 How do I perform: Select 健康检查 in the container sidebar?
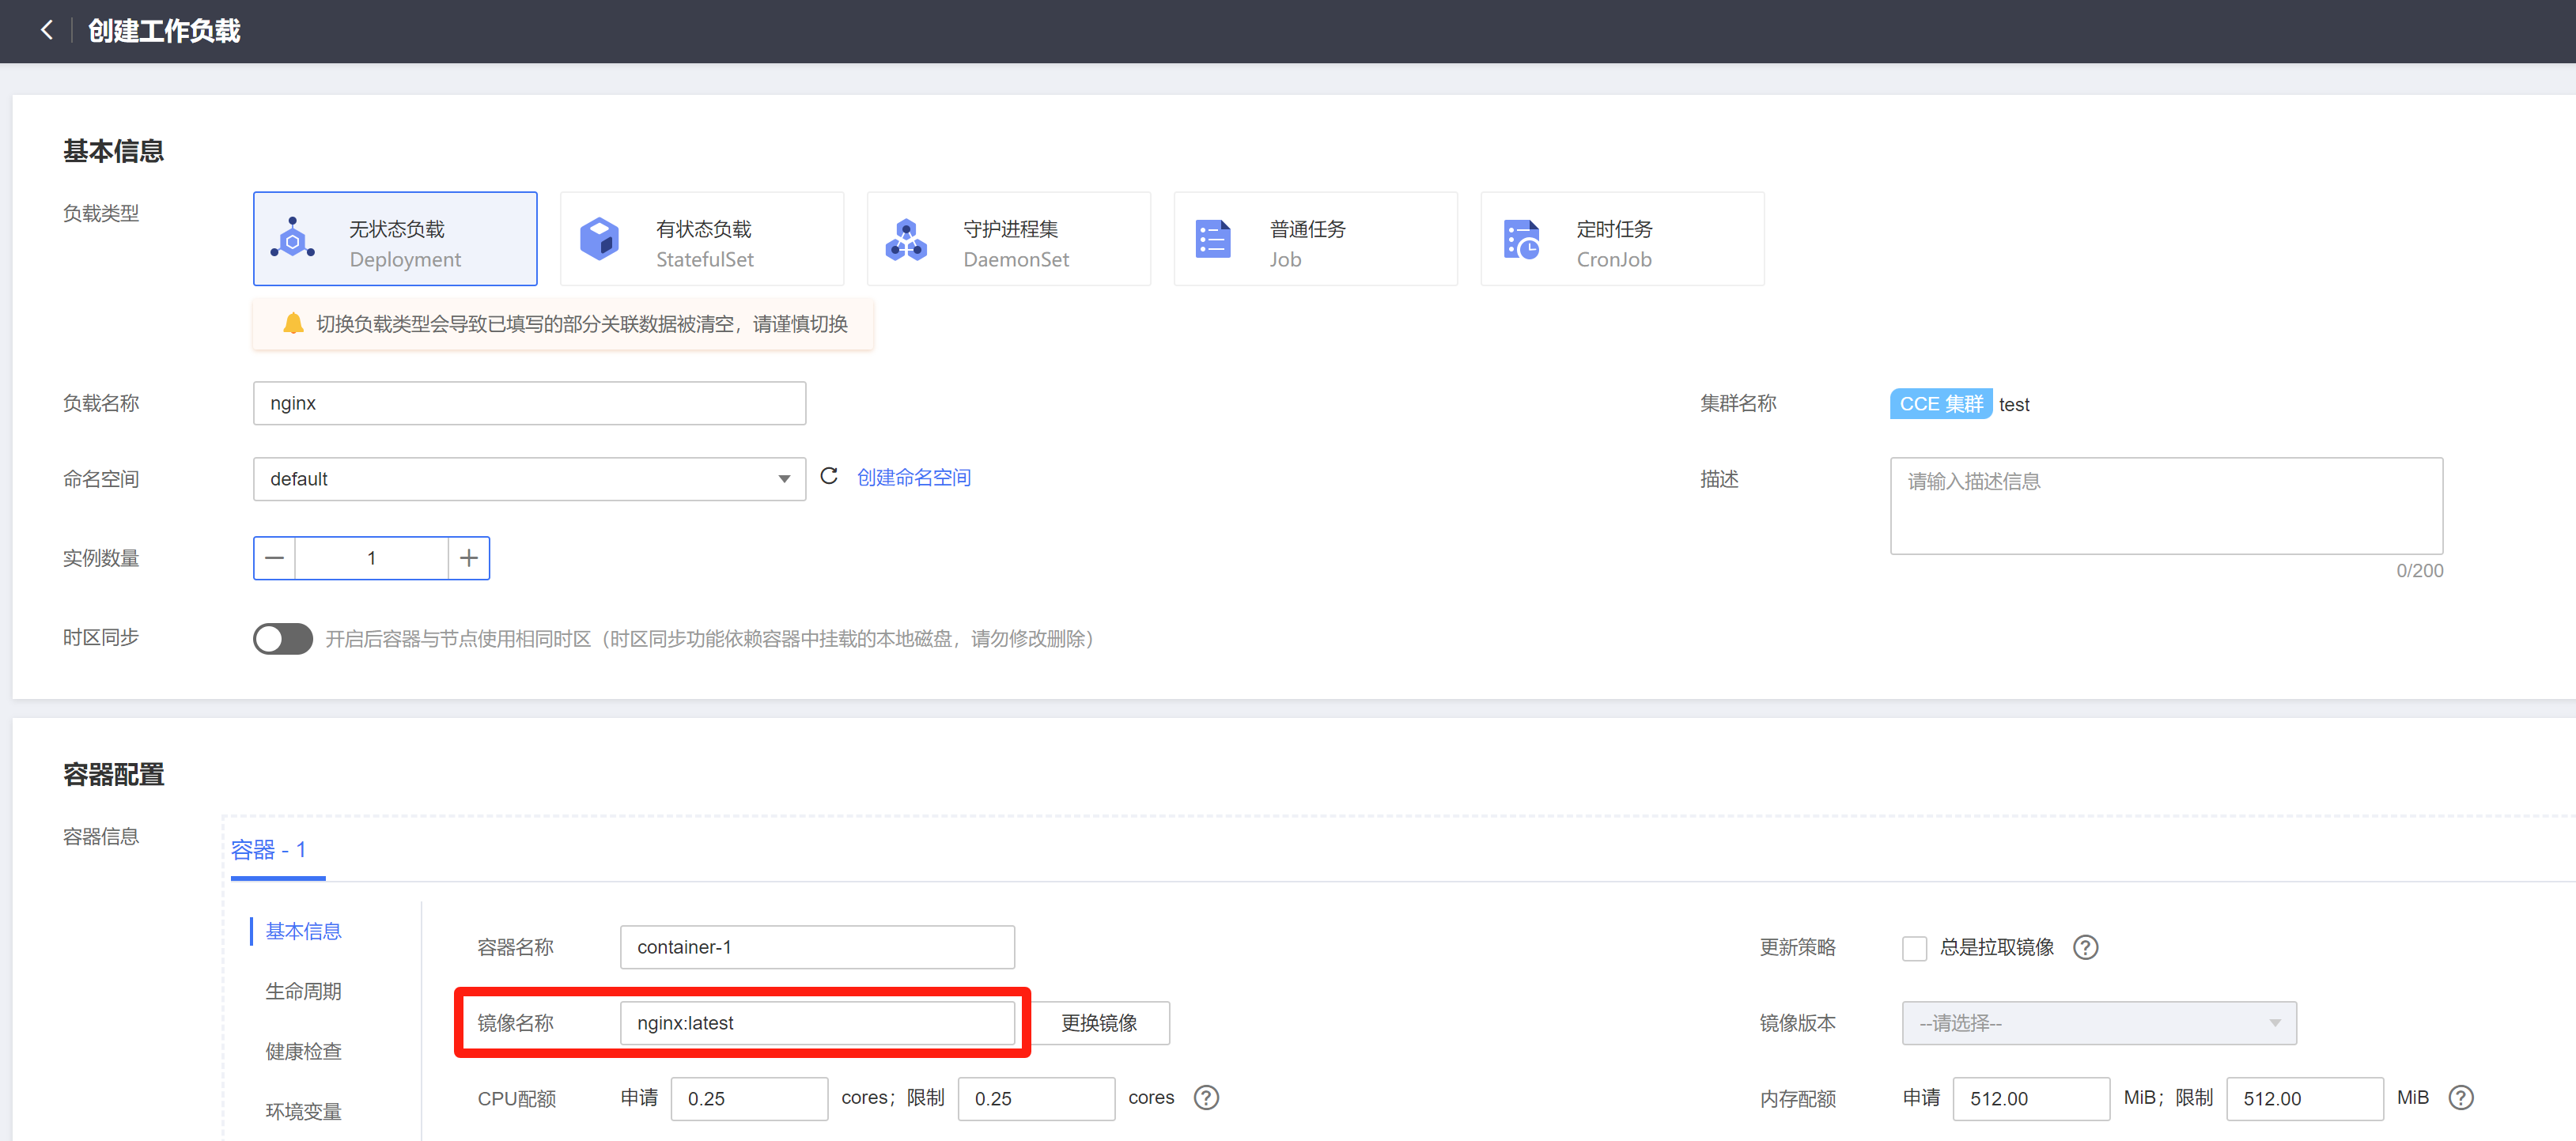pyautogui.click(x=303, y=1051)
